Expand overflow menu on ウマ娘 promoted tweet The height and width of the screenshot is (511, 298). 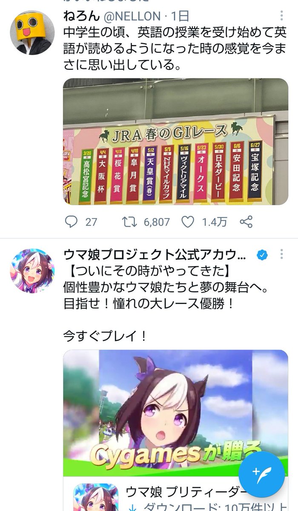[x=281, y=255]
